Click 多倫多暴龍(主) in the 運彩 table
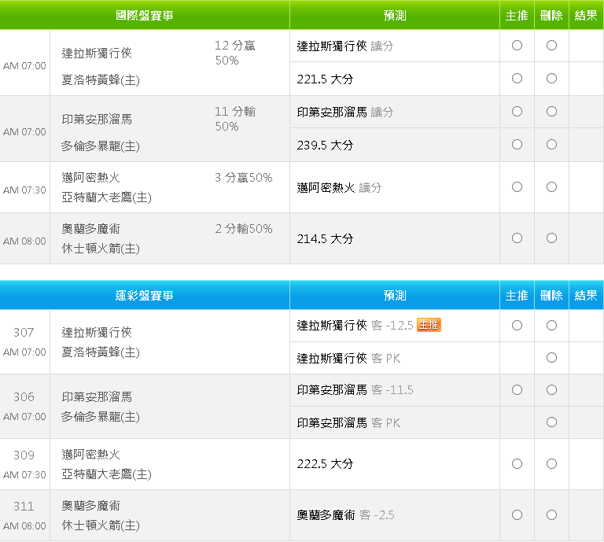This screenshot has width=604, height=542. (101, 417)
